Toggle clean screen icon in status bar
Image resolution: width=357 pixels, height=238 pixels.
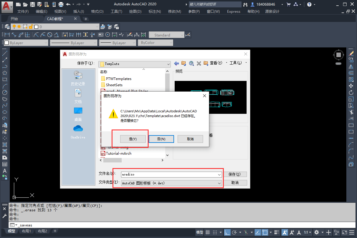coord(345,232)
